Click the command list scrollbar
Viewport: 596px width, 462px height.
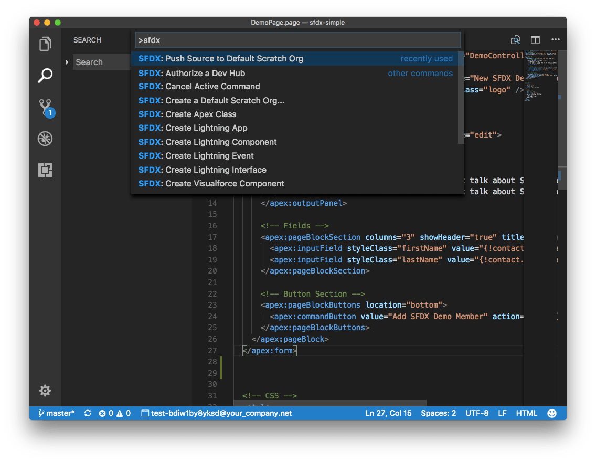pyautogui.click(x=461, y=98)
